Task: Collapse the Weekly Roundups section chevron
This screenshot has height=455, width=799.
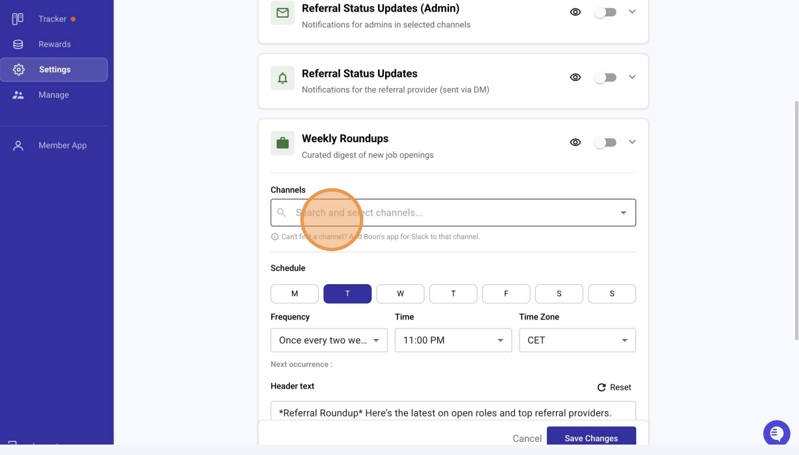Action: point(632,142)
